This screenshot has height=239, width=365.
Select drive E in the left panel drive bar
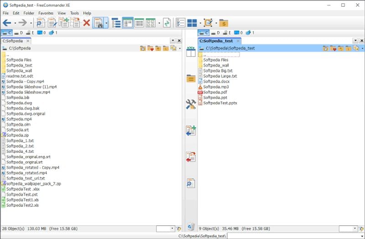click(30, 33)
